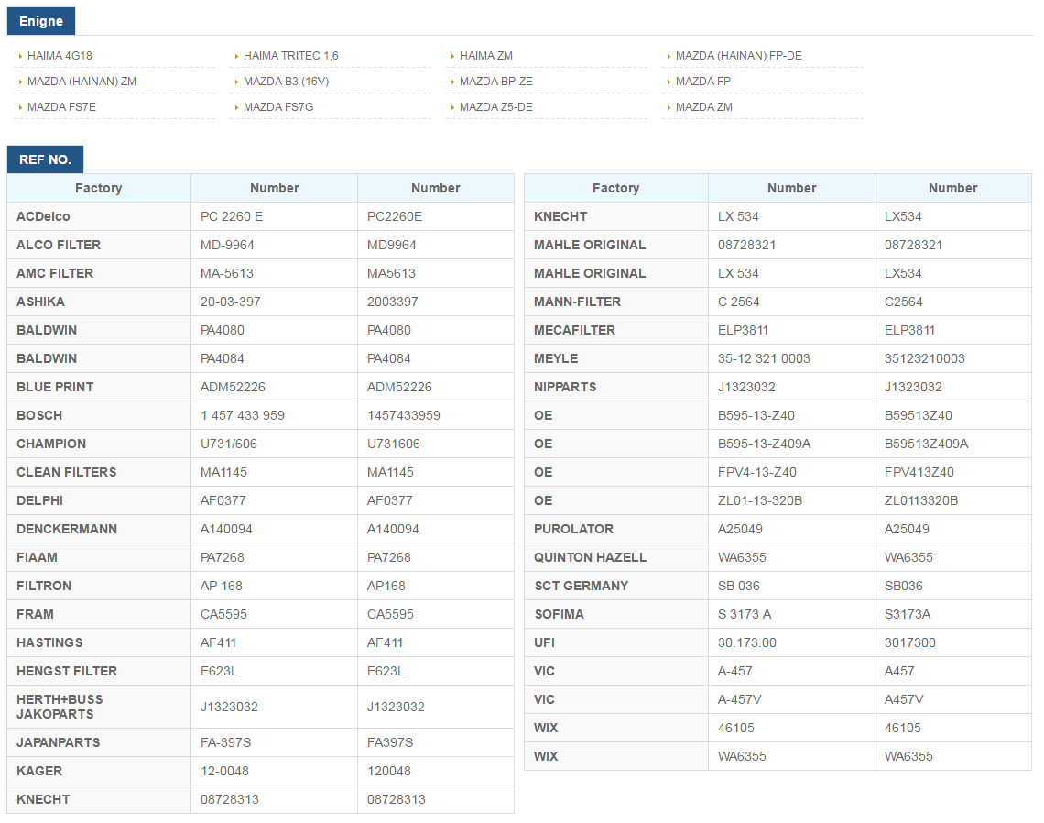Click the MAZDA BP-ZE engine link
The height and width of the screenshot is (823, 1044).
coord(496,82)
